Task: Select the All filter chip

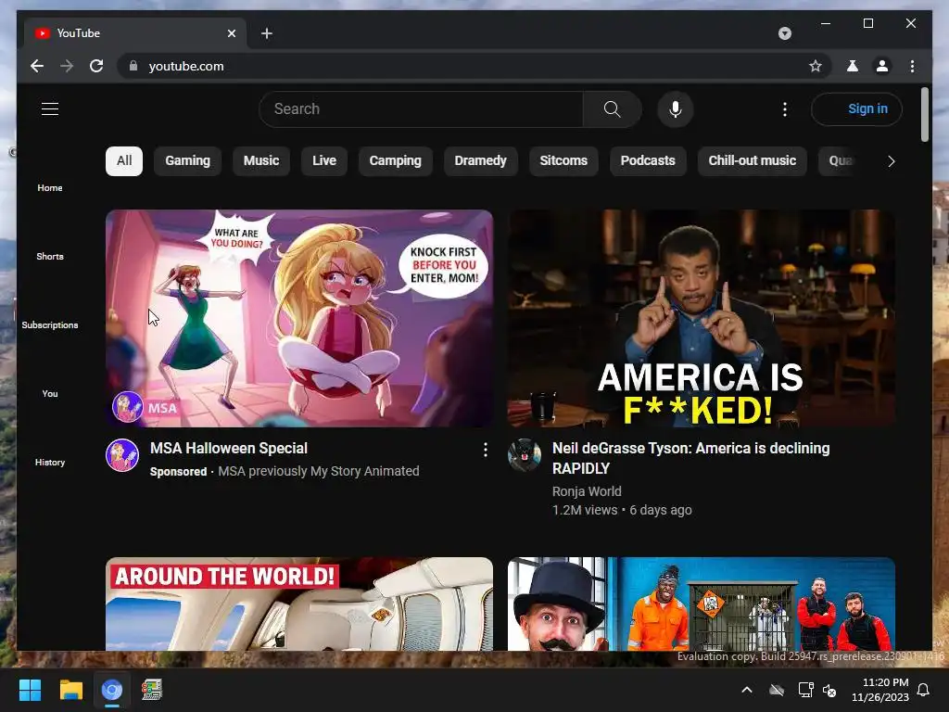Action: click(x=124, y=161)
